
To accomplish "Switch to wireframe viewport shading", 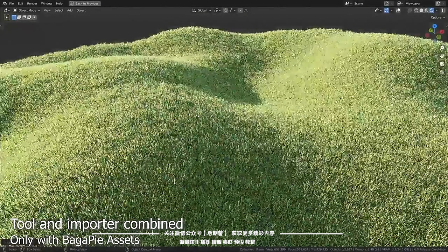I will pyautogui.click(x=416, y=10).
